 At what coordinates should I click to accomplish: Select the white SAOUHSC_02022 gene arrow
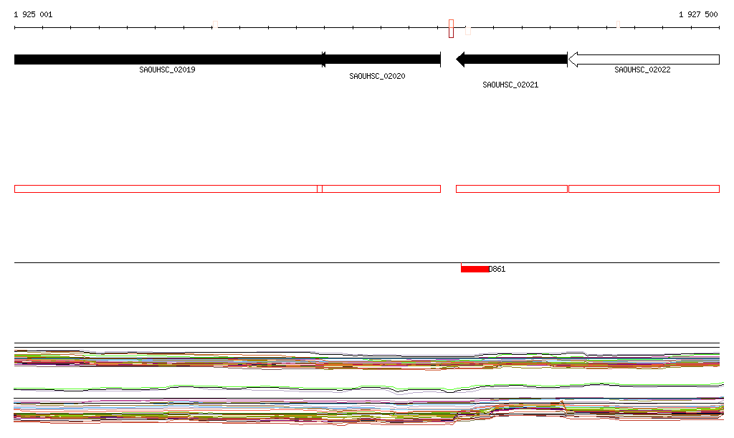pos(644,59)
